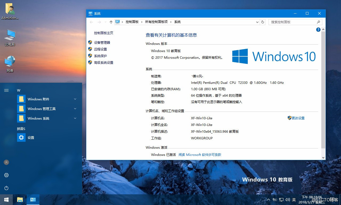
Task: Select 网络 desktop icon
Action: coord(10,64)
